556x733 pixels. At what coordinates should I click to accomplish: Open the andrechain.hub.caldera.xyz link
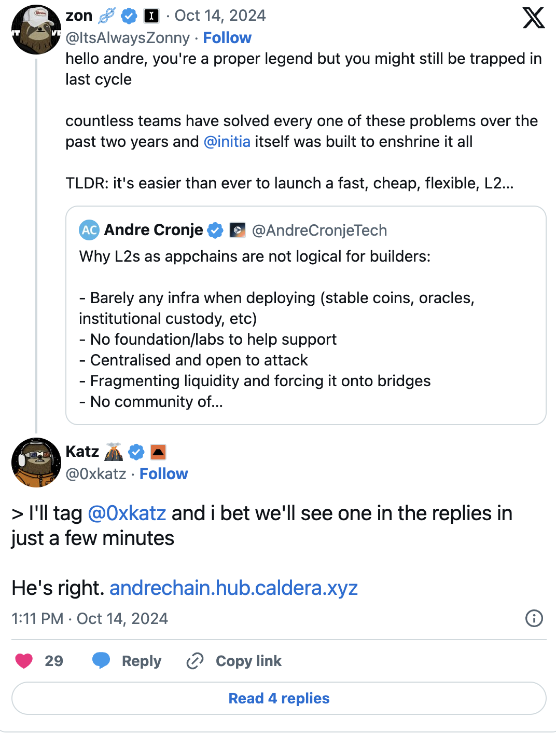(x=233, y=588)
